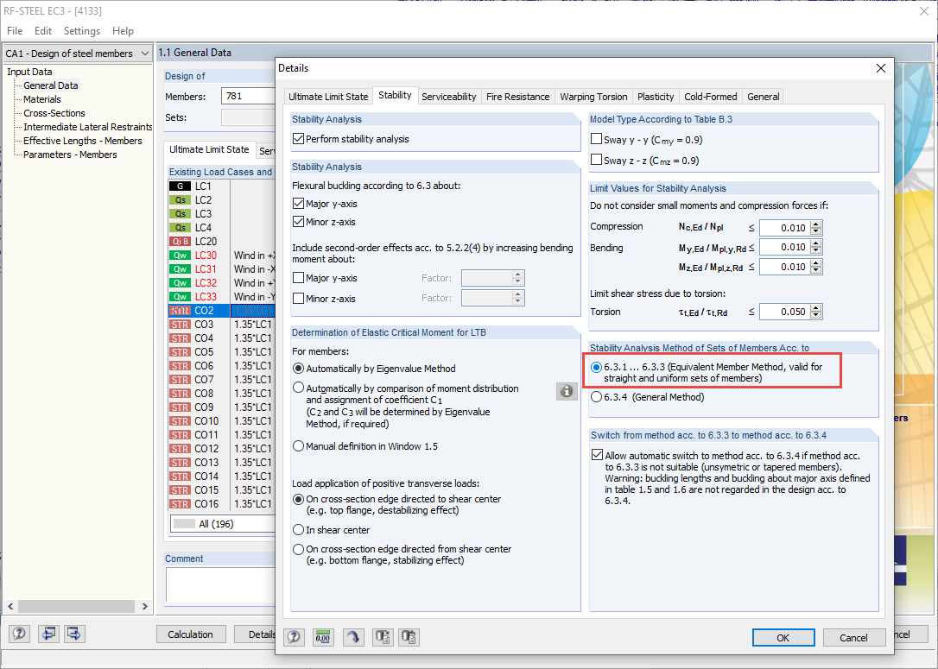Image resolution: width=938 pixels, height=669 pixels.
Task: Click the Qw badge next to LC30
Action: [180, 256]
